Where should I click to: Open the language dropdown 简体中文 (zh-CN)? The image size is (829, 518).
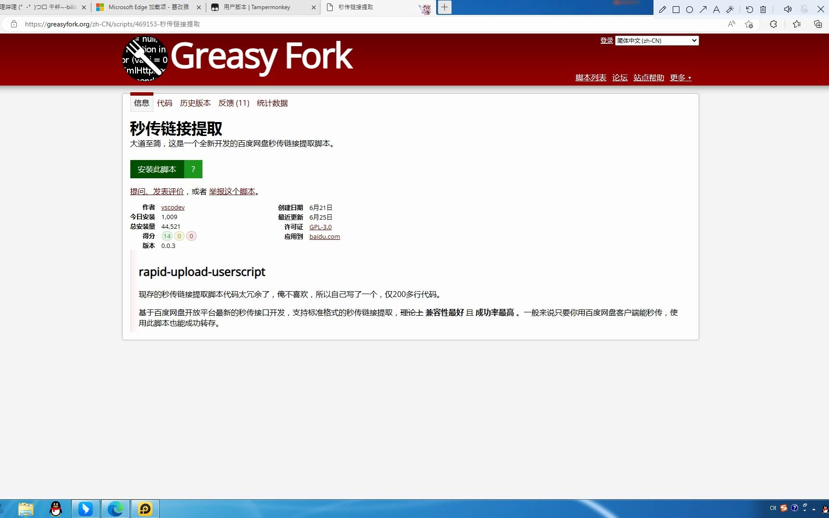[x=657, y=41]
